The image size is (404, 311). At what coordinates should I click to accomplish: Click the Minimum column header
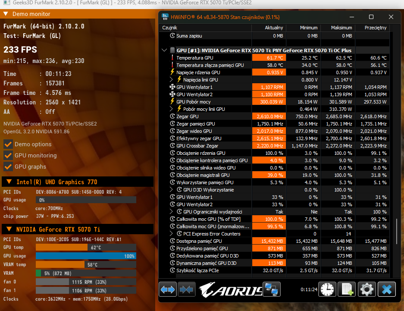tap(303, 28)
